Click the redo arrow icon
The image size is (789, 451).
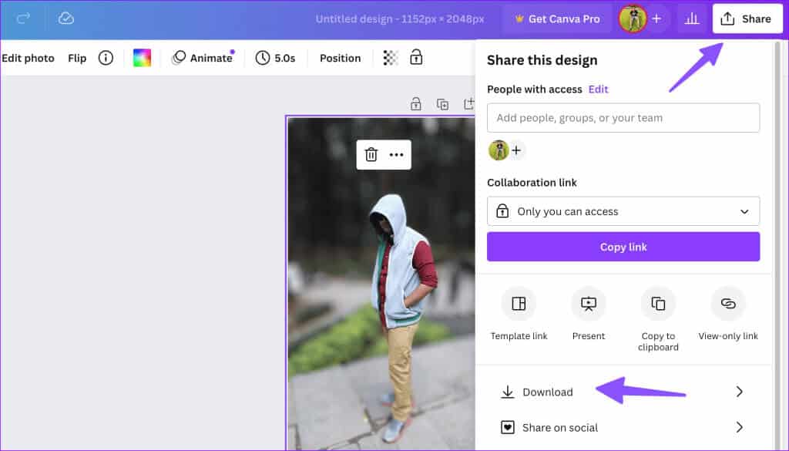coord(24,19)
